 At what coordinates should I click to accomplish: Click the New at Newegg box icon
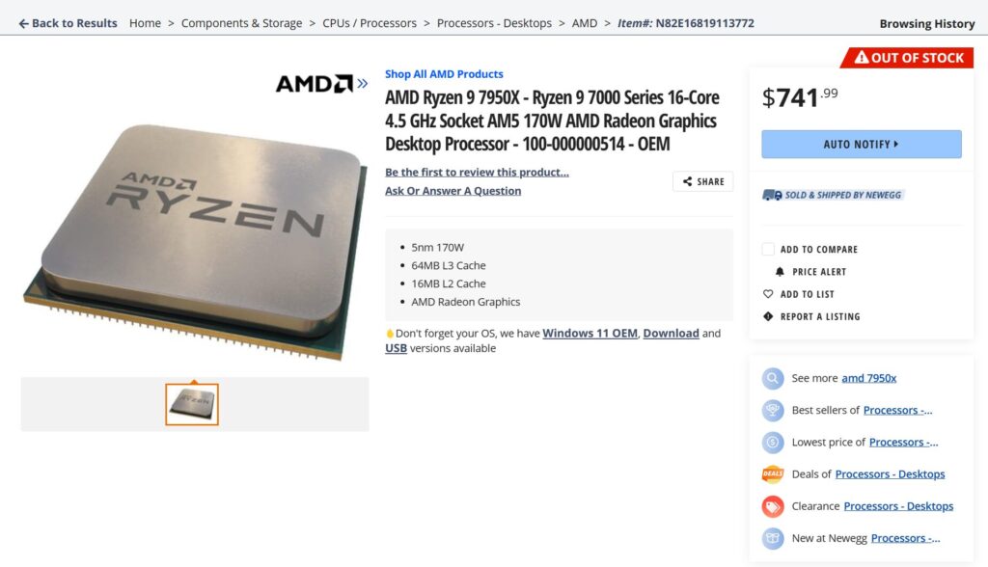773,538
